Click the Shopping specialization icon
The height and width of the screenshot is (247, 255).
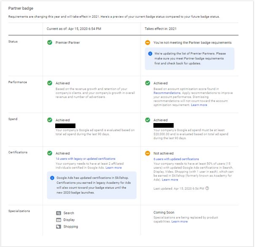pyautogui.click(x=59, y=226)
